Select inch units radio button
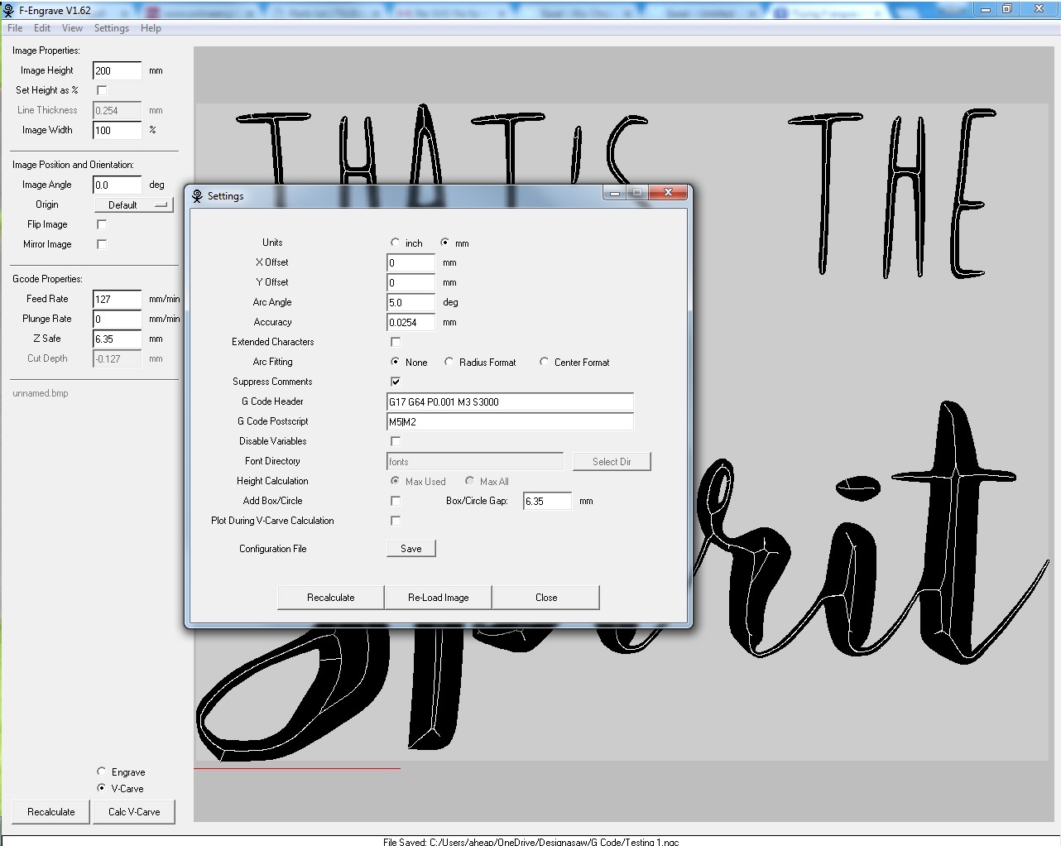The image size is (1061, 846). (396, 243)
